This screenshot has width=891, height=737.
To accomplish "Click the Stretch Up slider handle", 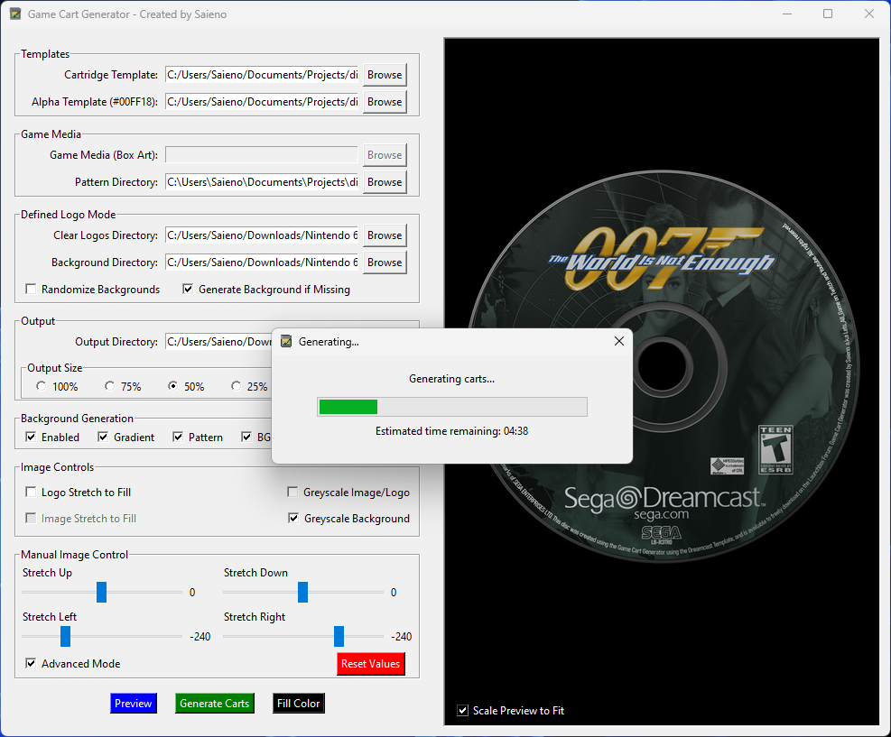I will point(102,592).
